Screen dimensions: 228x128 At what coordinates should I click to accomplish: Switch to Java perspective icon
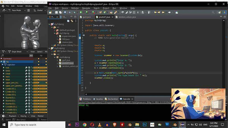tap(224, 12)
